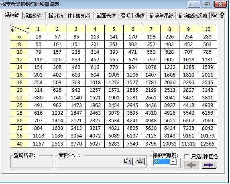Click the copy icon in 面积合计
230x184 pixels.
128,162
